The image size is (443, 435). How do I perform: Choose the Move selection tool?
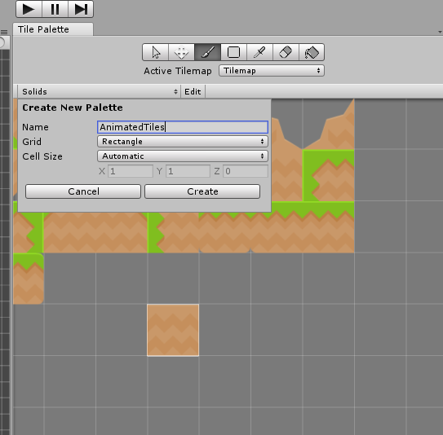coord(181,52)
